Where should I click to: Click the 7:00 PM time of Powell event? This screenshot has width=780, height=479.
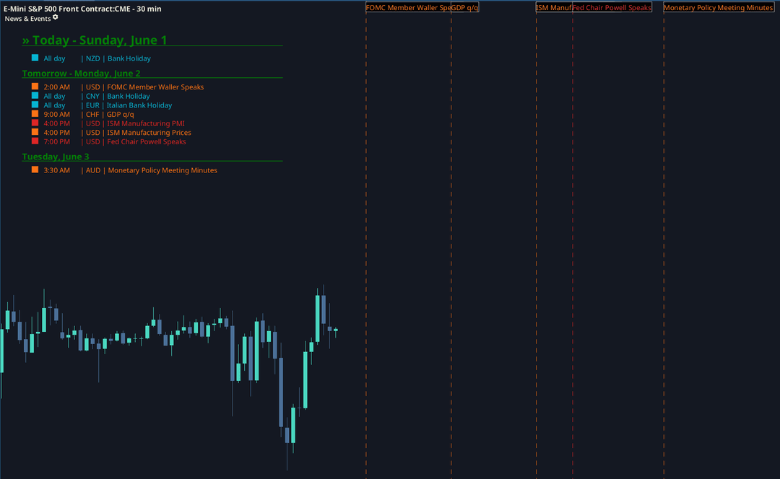[57, 141]
